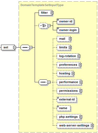
Task: Select the owner-login element
Action: 68,30
